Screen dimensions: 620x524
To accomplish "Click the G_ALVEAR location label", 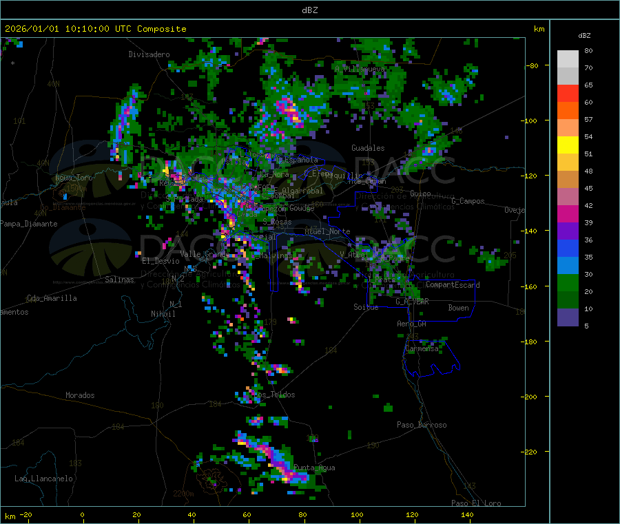I will pyautogui.click(x=412, y=302).
